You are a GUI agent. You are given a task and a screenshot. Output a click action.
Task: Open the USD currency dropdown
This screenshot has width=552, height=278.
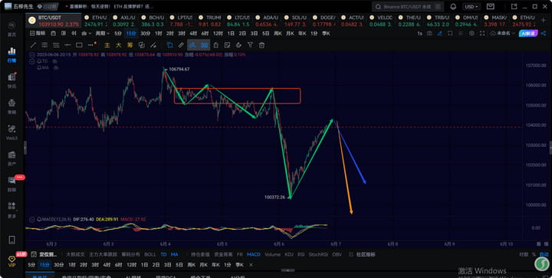click(472, 7)
